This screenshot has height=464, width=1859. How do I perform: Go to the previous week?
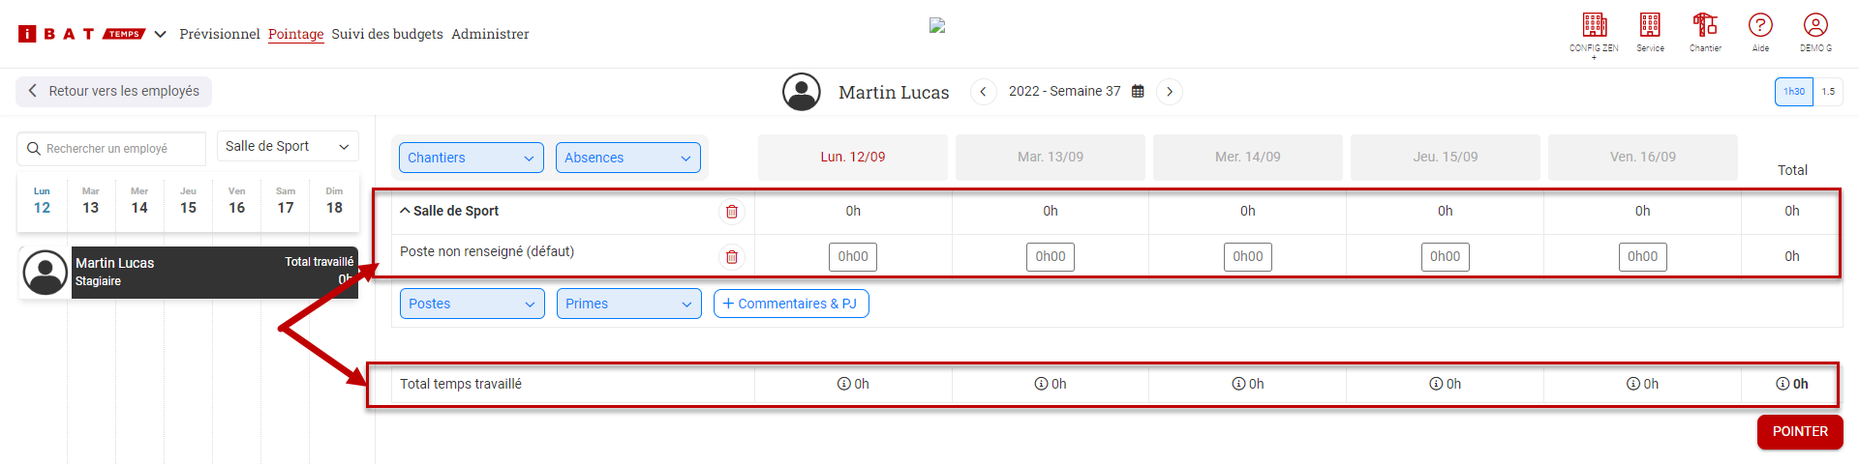[x=983, y=92]
